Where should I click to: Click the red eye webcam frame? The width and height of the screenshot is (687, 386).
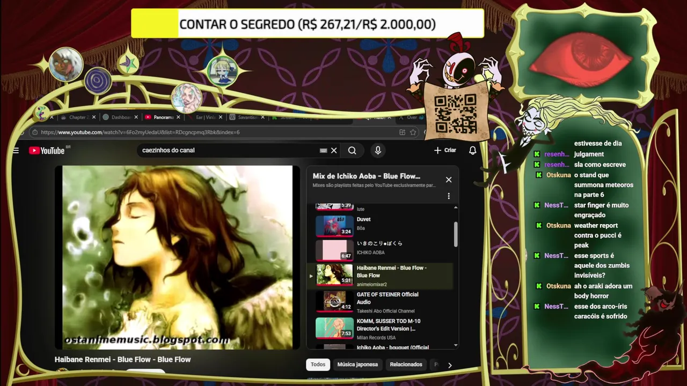tap(583, 58)
